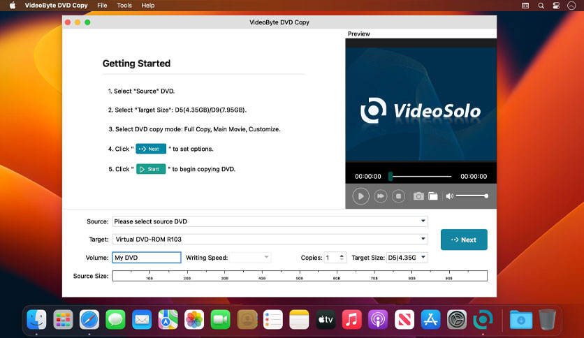The width and height of the screenshot is (584, 338).
Task: Click the large Next button
Action: (464, 240)
